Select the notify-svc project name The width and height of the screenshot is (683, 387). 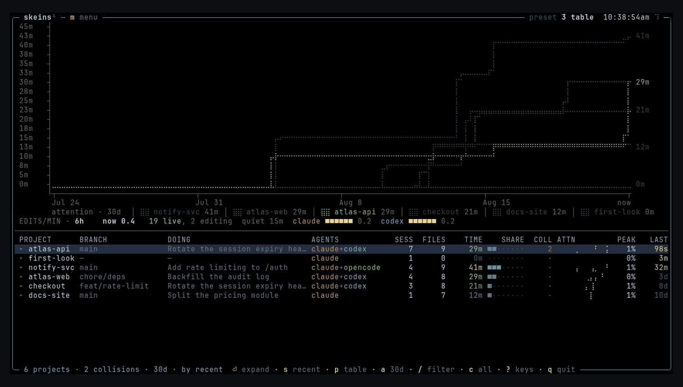click(51, 268)
